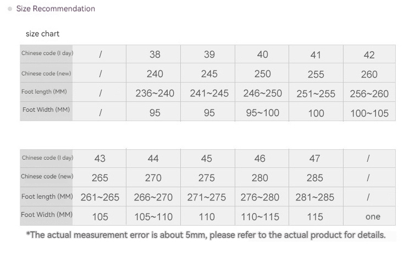Viewport: 415px width, 256px height.
Task: Select the 246~250 foot length cell
Action: pos(262,94)
